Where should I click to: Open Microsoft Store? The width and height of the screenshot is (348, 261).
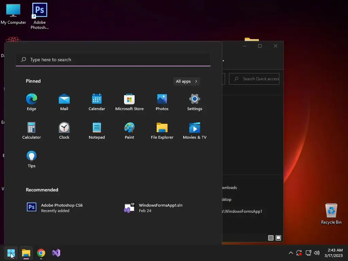click(129, 102)
